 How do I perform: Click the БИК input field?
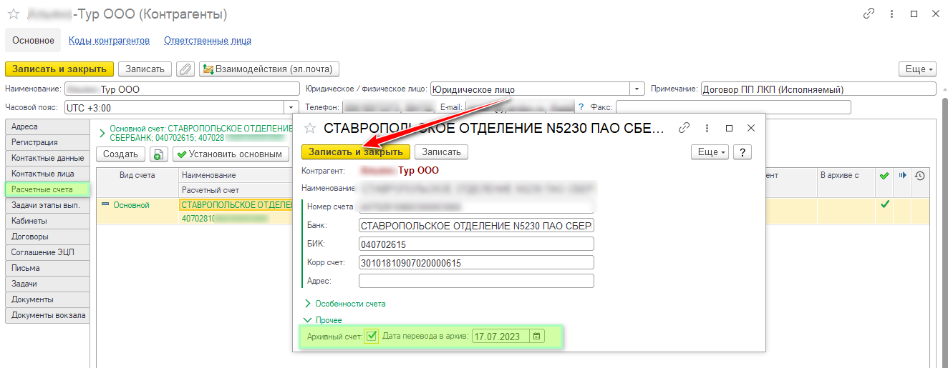[476, 244]
